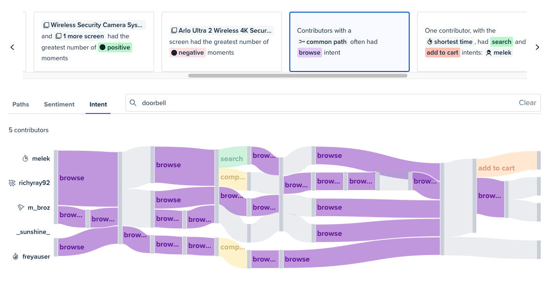Click the doorbell search field
This screenshot has width=552, height=283.
[333, 103]
